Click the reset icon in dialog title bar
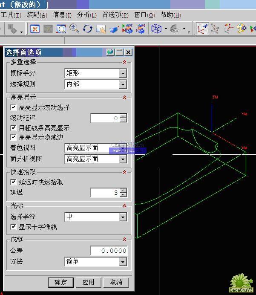This screenshot has height=295, width=256. (x=110, y=52)
